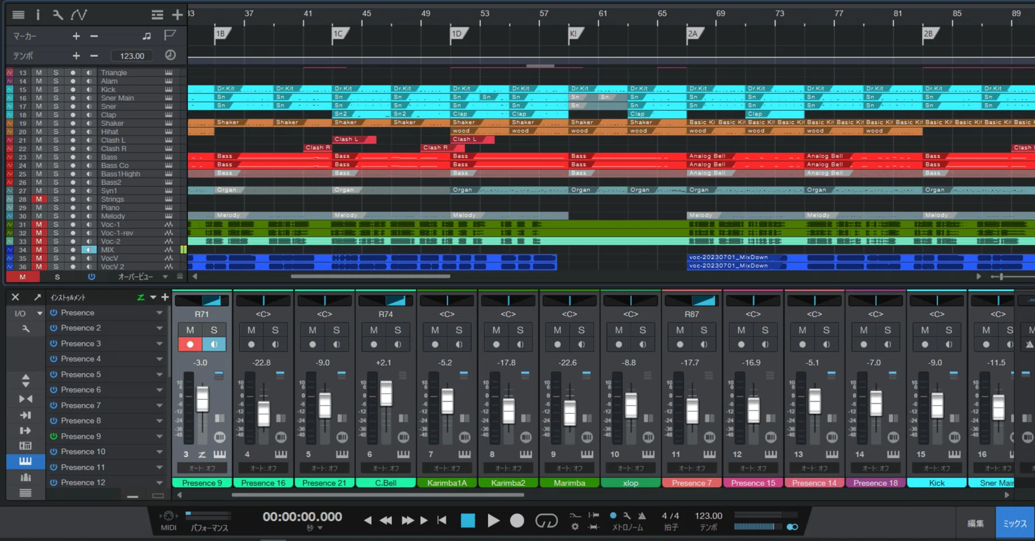This screenshot has width=1035, height=541.
Task: Open the wrench options in track header
Action: 57,15
